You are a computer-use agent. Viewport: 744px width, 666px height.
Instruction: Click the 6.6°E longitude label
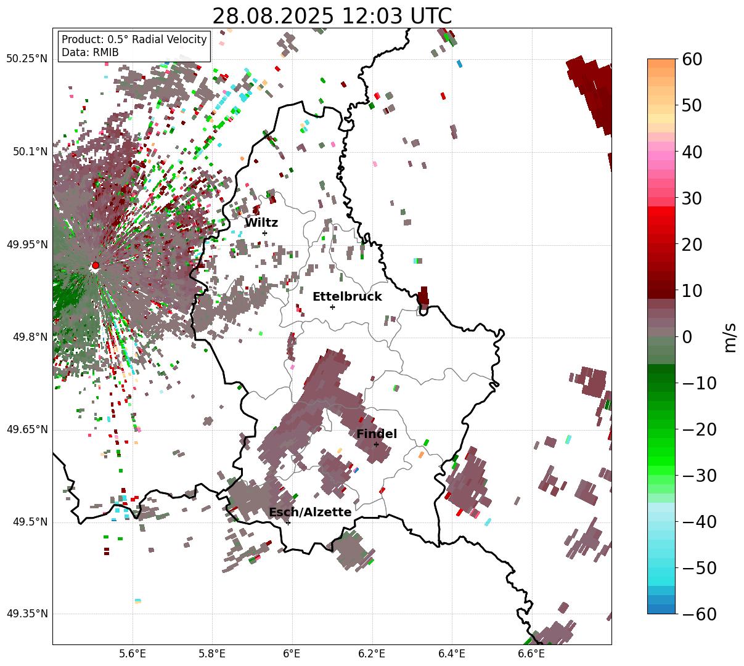tap(531, 654)
